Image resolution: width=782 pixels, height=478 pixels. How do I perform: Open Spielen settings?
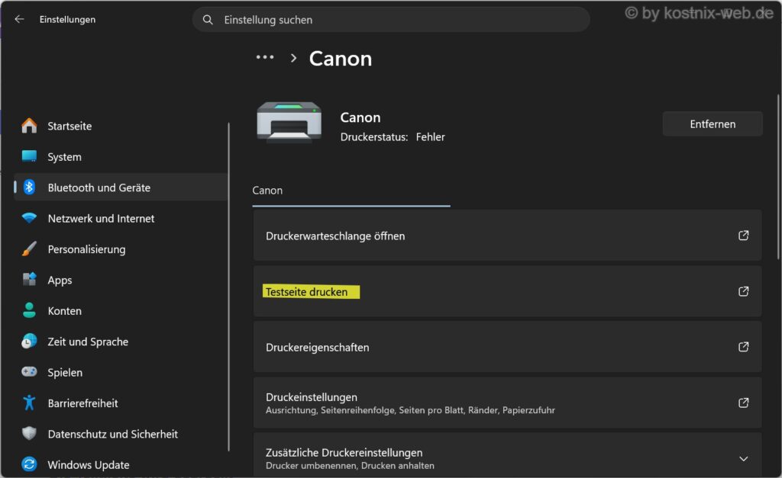pos(121,373)
